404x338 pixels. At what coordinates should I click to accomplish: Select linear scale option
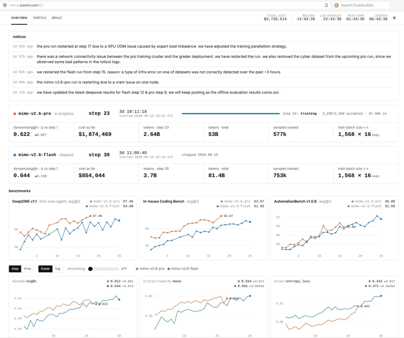[45, 269]
